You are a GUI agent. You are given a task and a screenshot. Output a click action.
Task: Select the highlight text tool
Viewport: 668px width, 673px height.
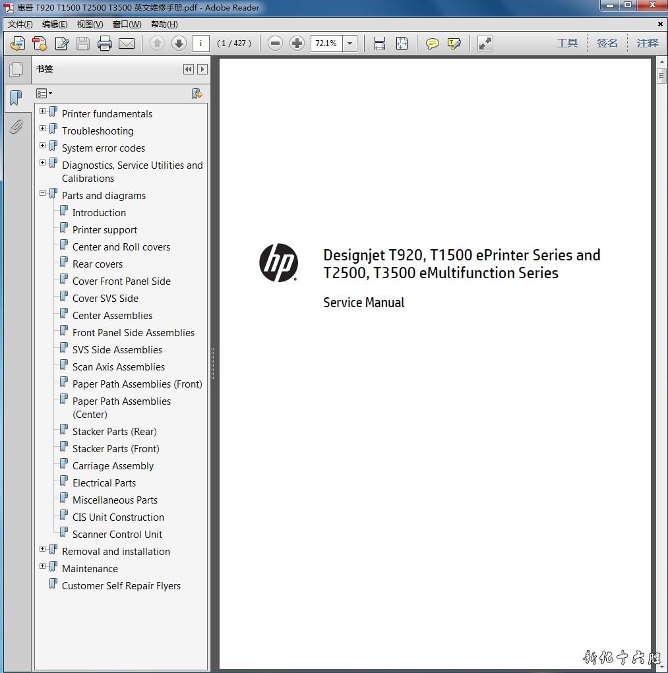pyautogui.click(x=454, y=44)
